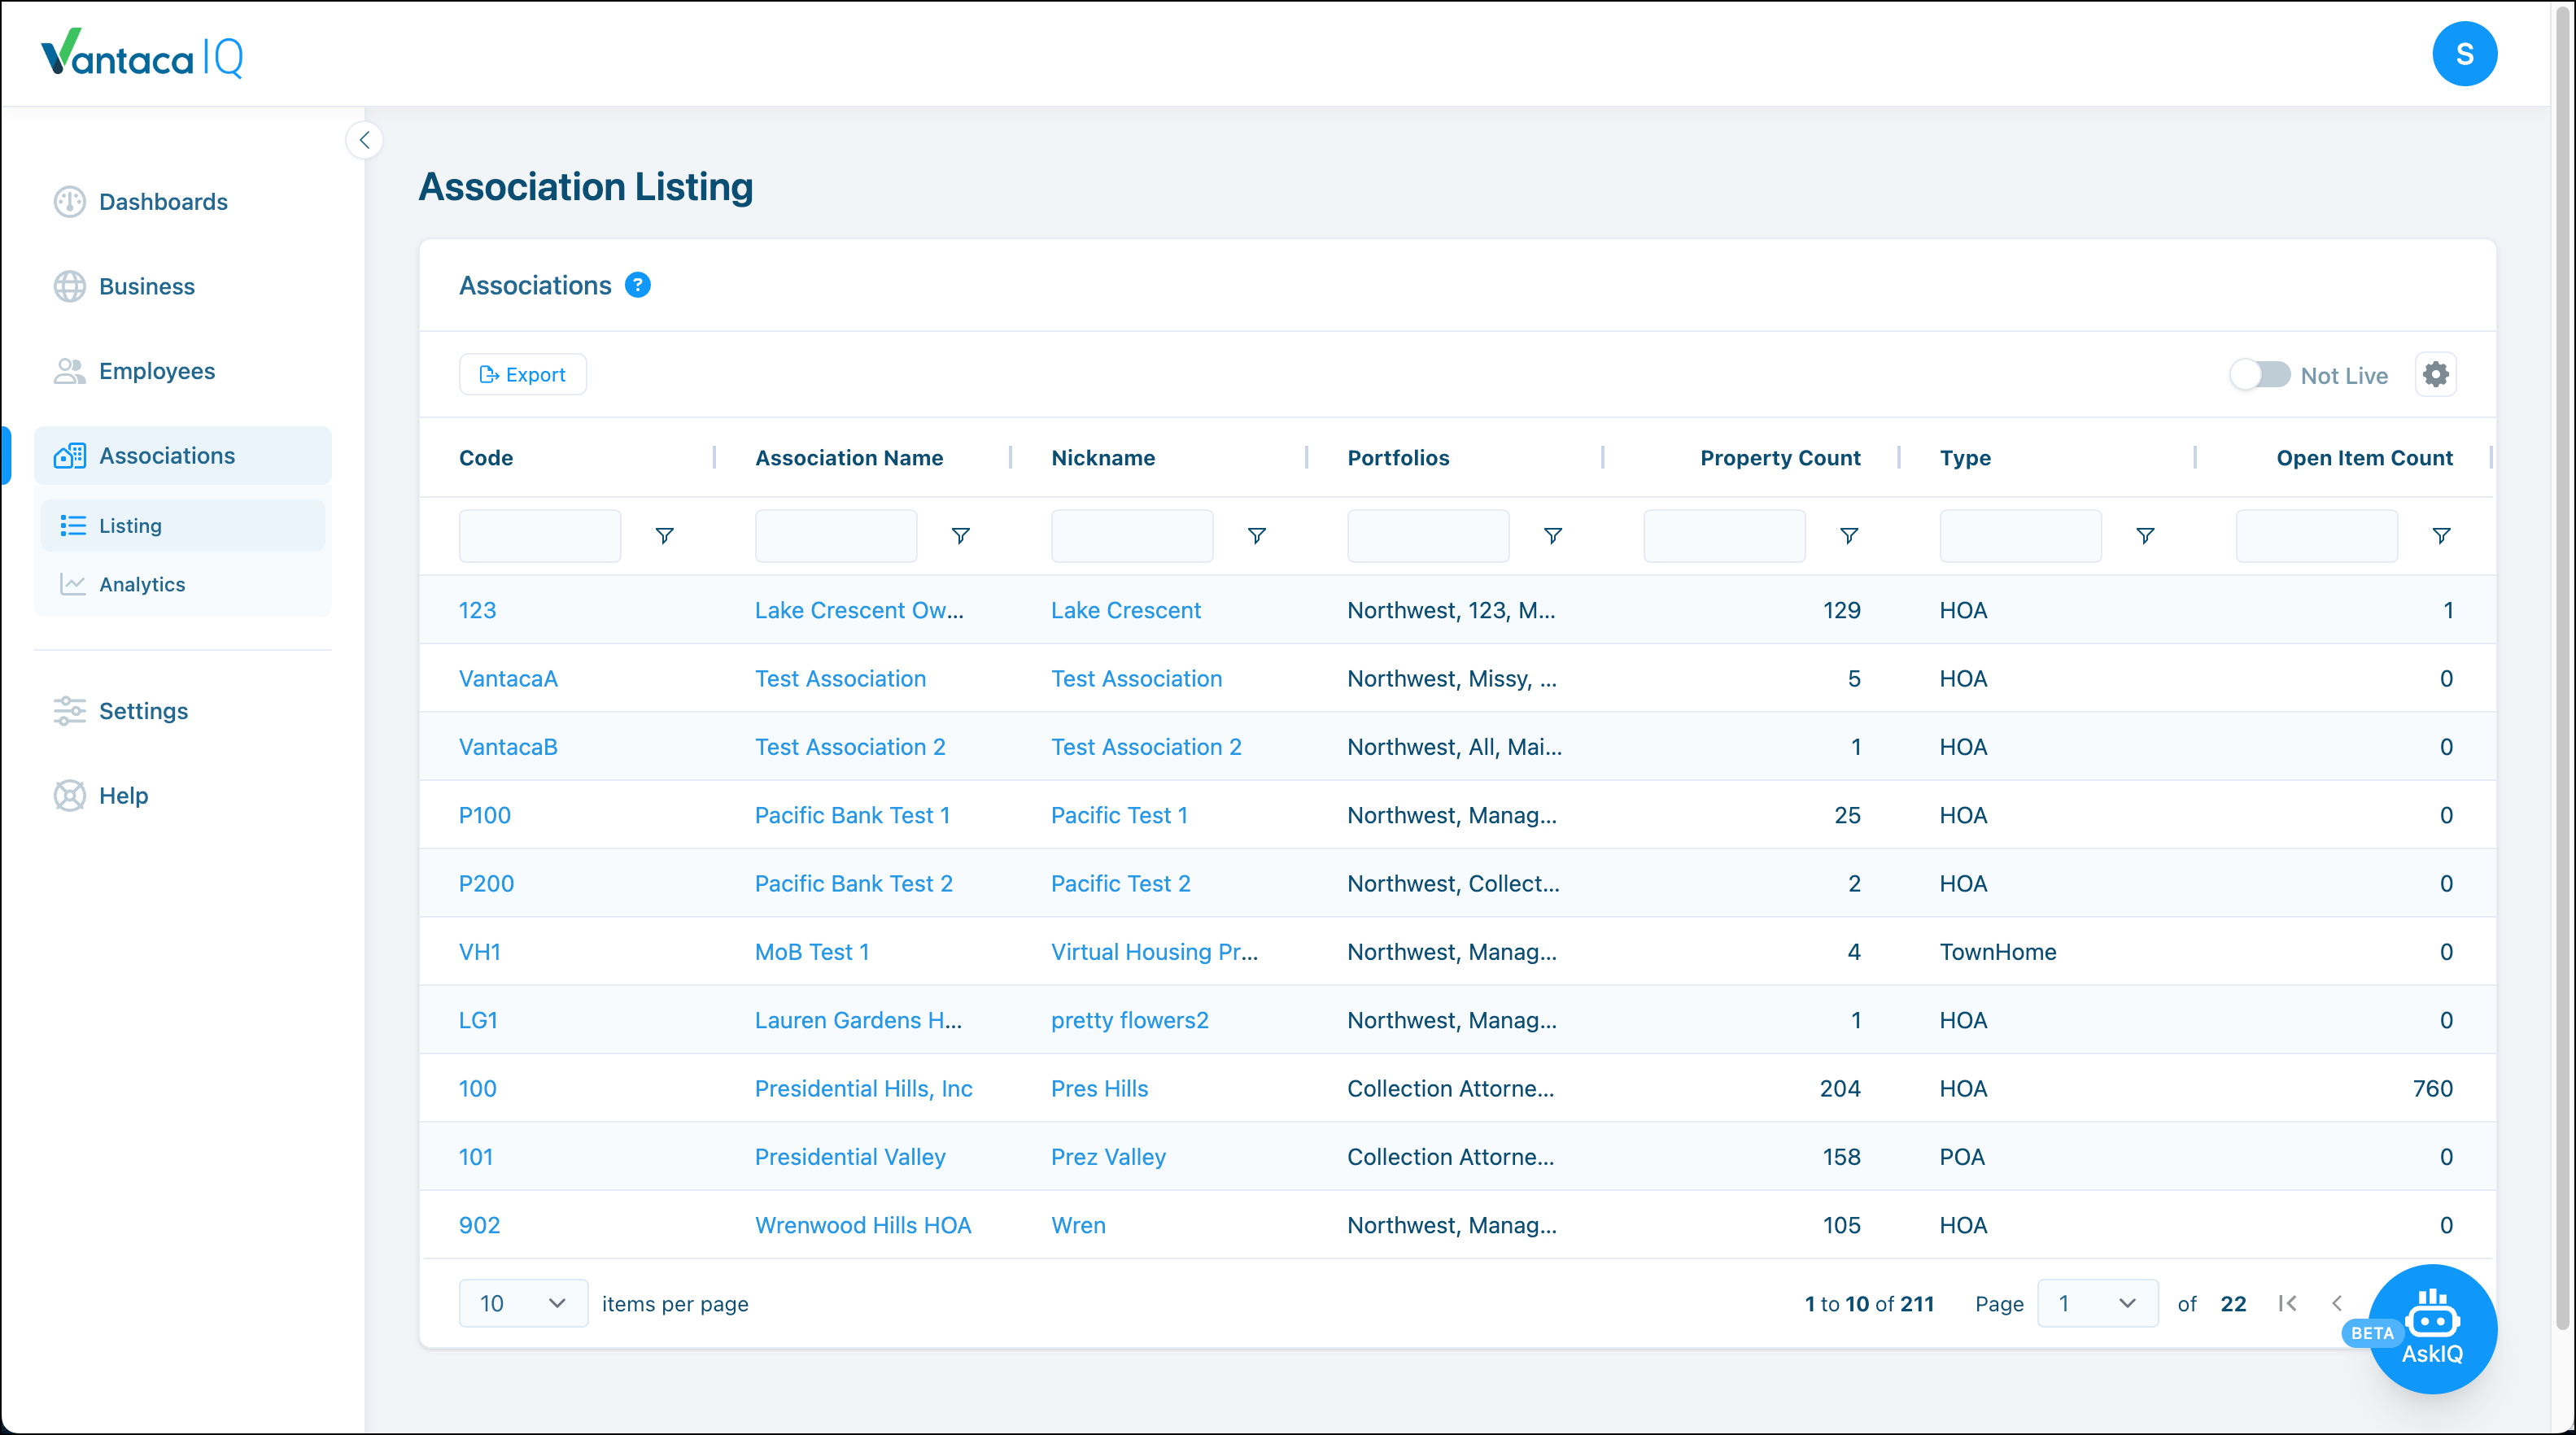Select the Business globe icon
2576x1435 pixels.
pos(68,286)
